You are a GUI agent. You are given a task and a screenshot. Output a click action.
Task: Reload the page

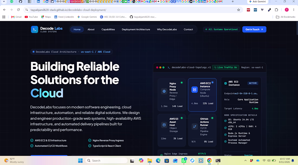[x=18, y=10]
